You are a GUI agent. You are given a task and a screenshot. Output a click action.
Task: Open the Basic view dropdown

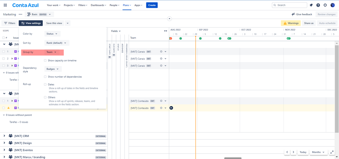pos(39,15)
